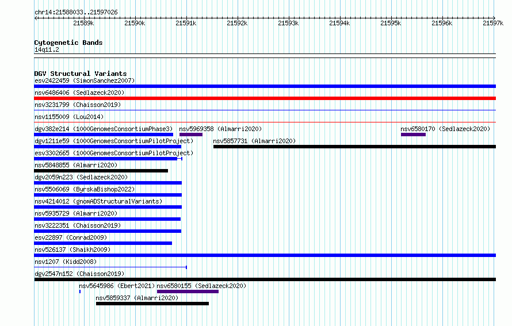Select black bar under nsv5857731
This screenshot has width=512, height=326.
tap(354, 147)
